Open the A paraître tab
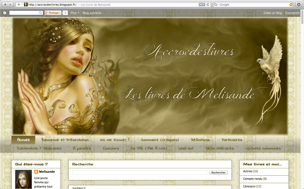This screenshot has width=304, height=189. pyautogui.click(x=82, y=148)
